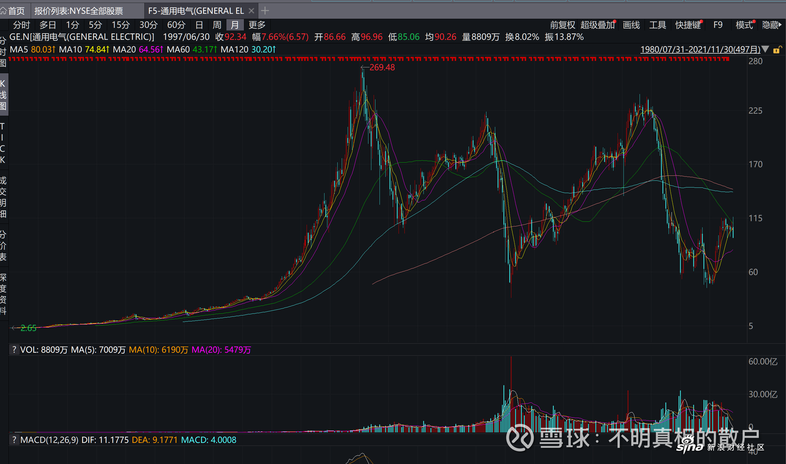Screen dimensions: 786x464
Task: Click the MA10 74.84 label
Action: tap(84, 50)
